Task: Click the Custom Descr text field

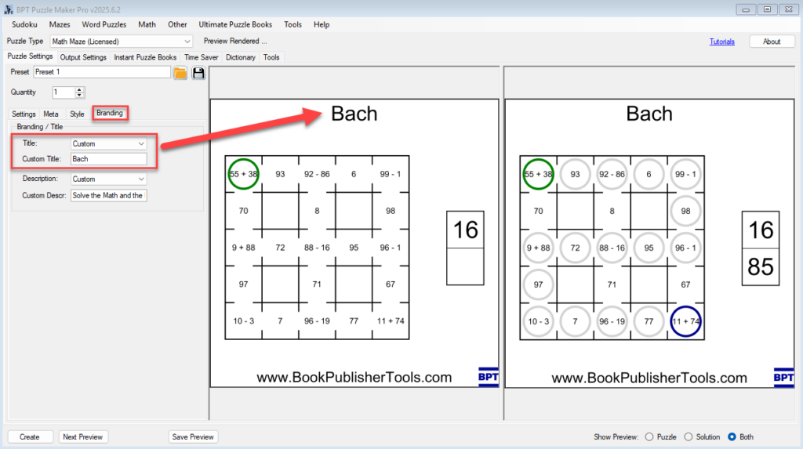Action: (108, 196)
